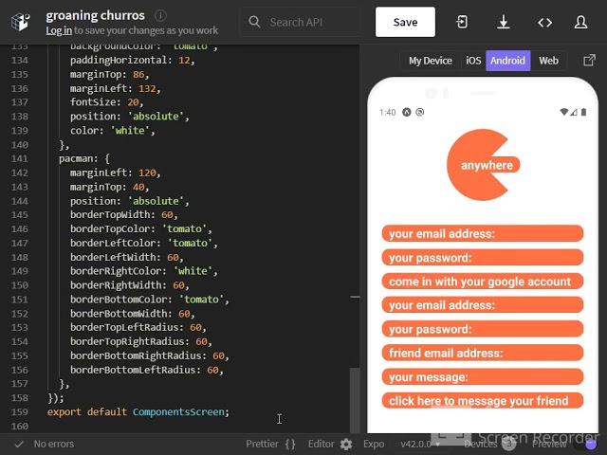Download the project with the download arrow icon
Viewport: 607px width, 455px height.
click(x=504, y=22)
